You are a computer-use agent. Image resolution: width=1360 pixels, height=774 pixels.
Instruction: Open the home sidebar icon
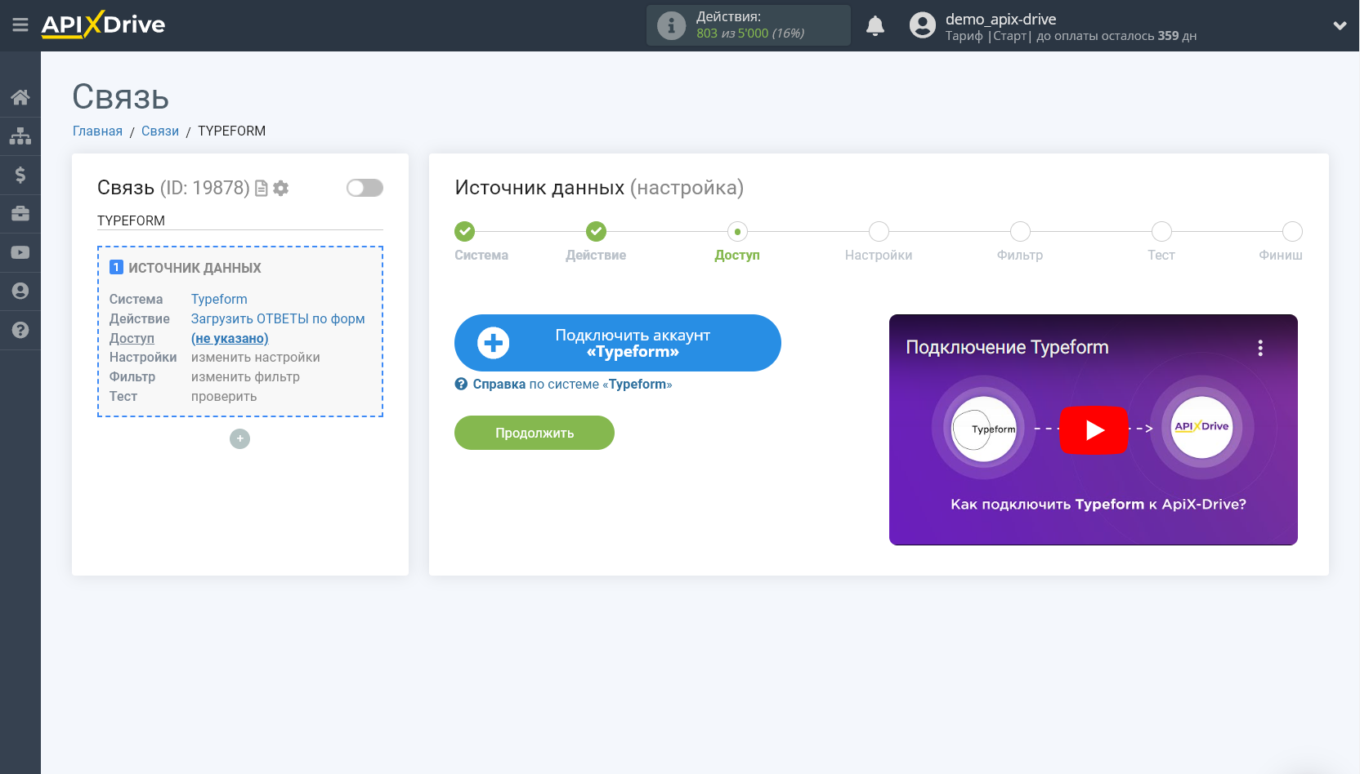(x=20, y=97)
